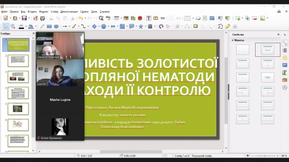
Task: Select slide 3 thumbnail
Action: (18, 77)
